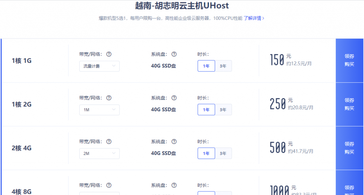Viewport: 364px width, 195px height.
Task: Click 约41.7元/月 monthly price text
Action: (x=301, y=151)
